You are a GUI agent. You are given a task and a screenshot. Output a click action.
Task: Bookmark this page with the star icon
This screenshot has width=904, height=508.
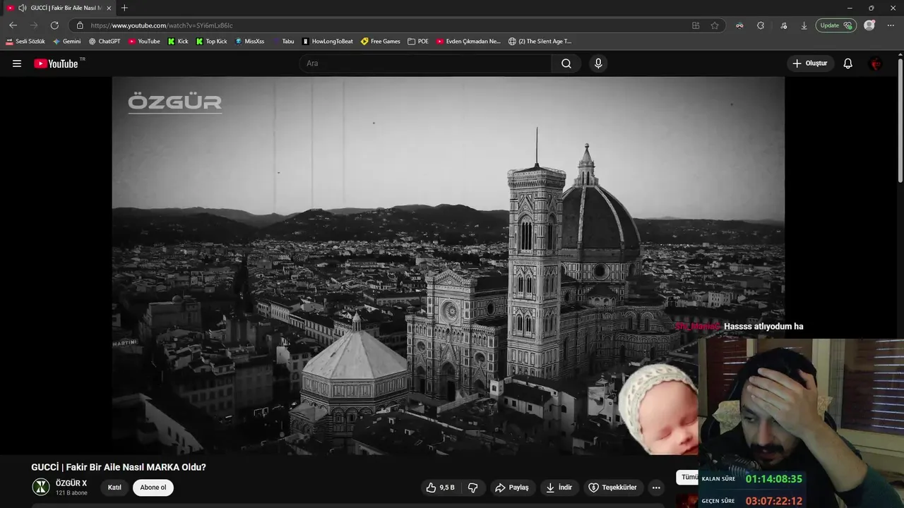(715, 25)
